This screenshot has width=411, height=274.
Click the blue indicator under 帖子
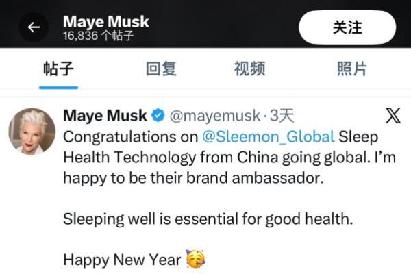coord(58,88)
